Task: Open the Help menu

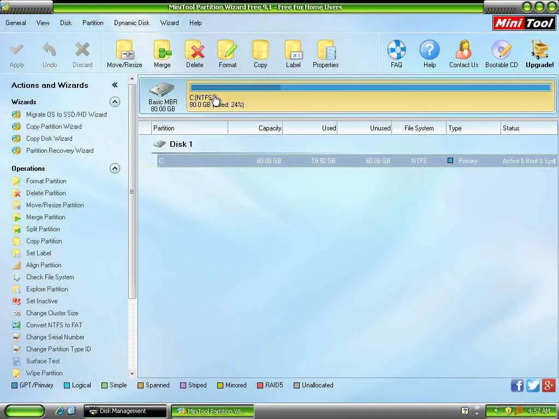Action: coord(195,23)
